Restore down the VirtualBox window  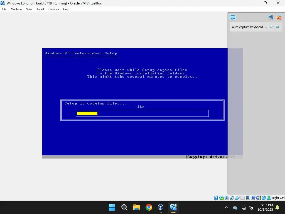pyautogui.click(x=265, y=3)
